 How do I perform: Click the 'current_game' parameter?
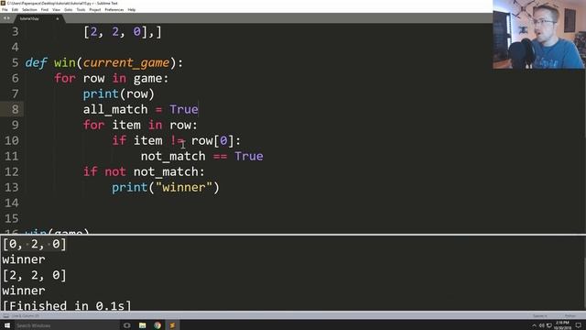126,63
